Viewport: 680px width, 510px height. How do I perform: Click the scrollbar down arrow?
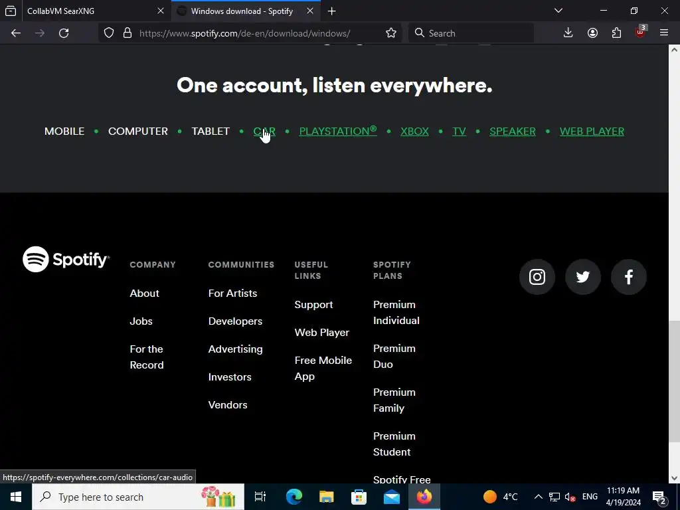[674, 478]
